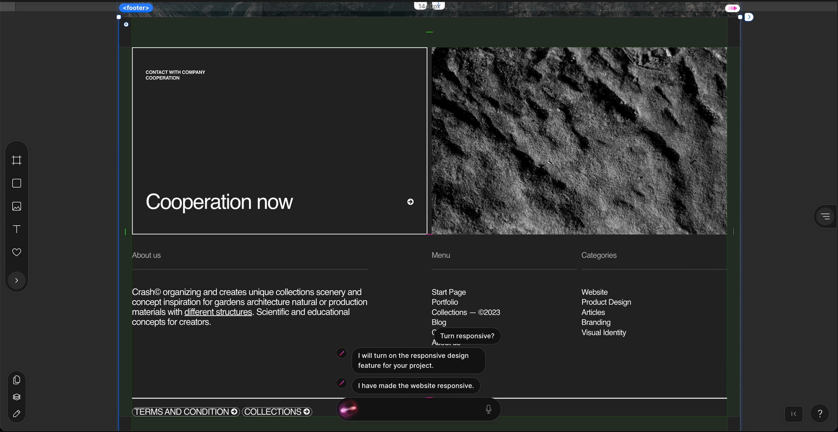Viewport: 838px width, 432px height.
Task: Click Website category link
Action: (x=594, y=292)
